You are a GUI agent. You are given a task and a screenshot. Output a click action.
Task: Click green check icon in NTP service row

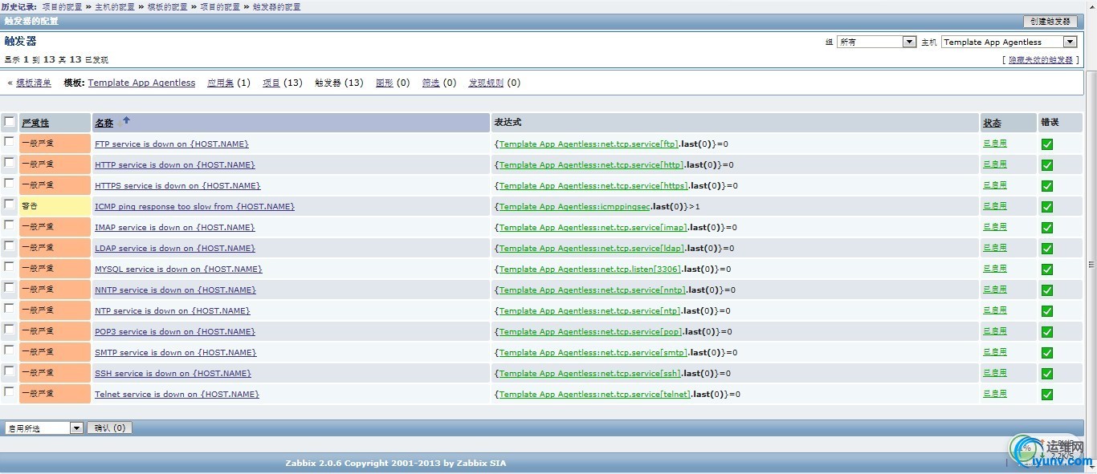click(1046, 311)
